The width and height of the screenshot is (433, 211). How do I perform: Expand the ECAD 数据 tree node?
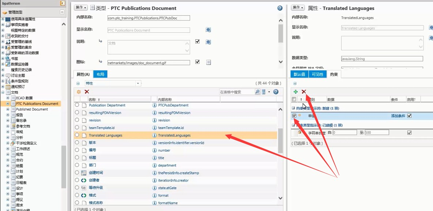click(x=8, y=98)
